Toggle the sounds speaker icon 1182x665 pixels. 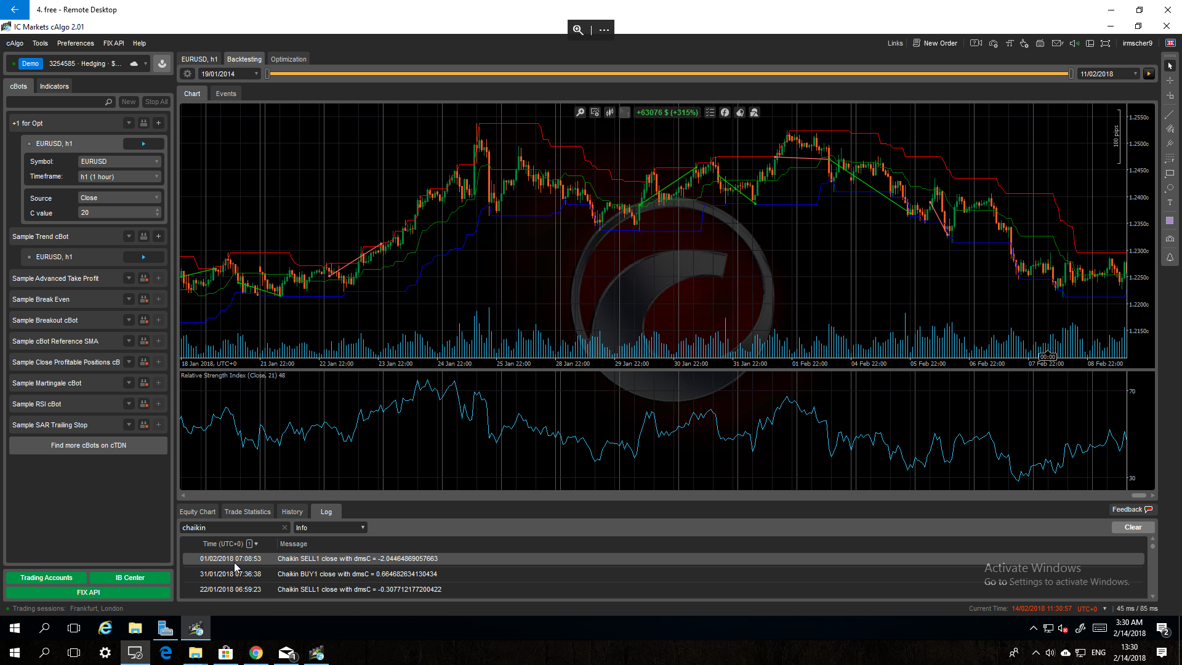(1074, 43)
